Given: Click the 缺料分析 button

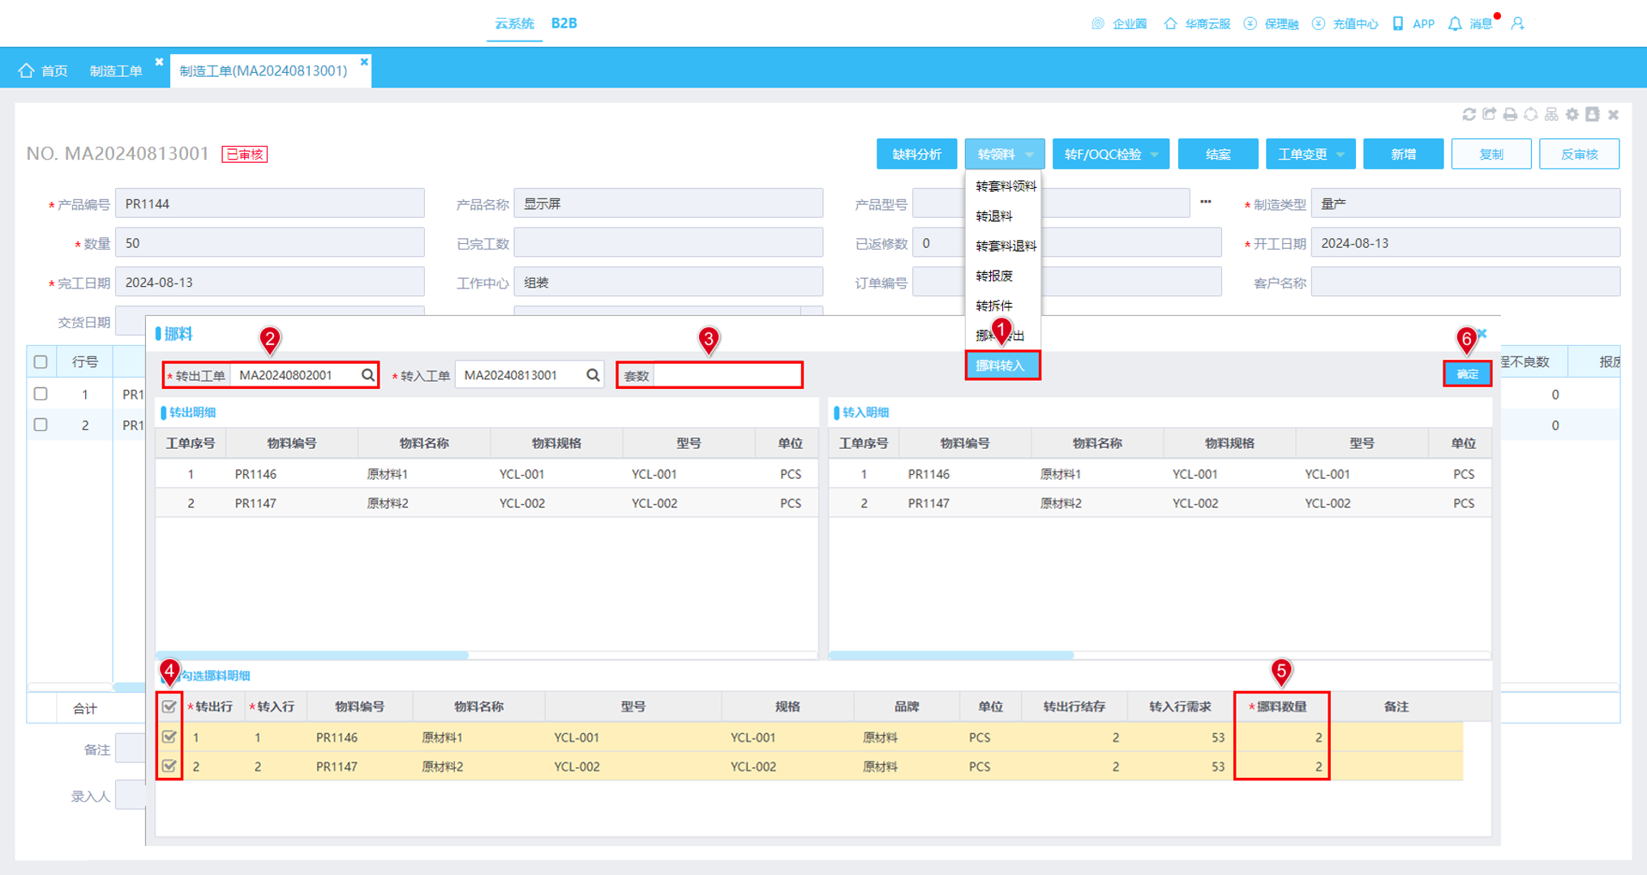Looking at the screenshot, I should [916, 154].
